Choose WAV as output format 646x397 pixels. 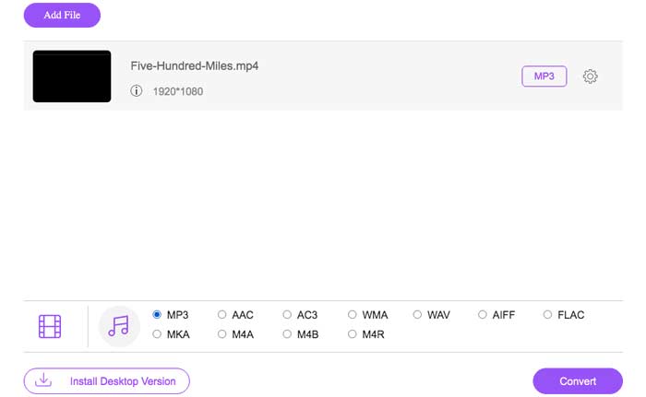click(x=417, y=315)
